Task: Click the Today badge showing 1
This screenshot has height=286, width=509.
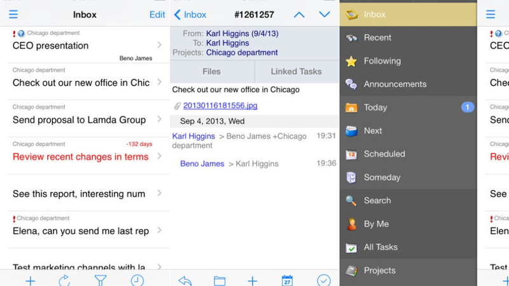Action: coord(468,107)
